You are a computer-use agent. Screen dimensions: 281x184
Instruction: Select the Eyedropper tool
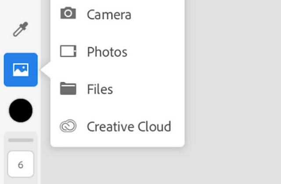tap(21, 29)
